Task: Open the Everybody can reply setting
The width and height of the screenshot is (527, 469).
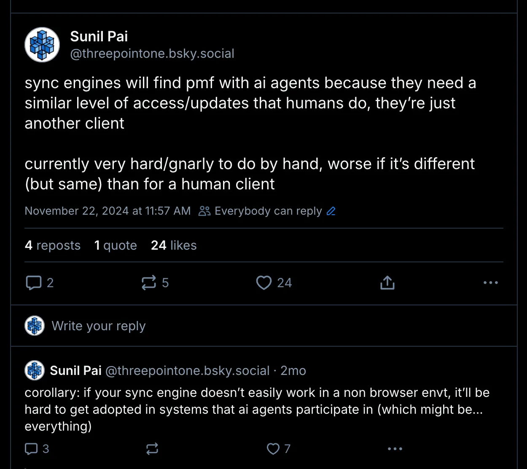Action: (268, 211)
